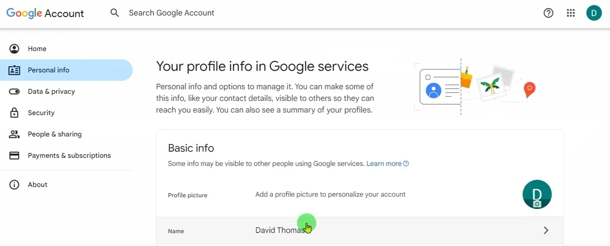Click 'Your profile info in Google services' heading
The width and height of the screenshot is (610, 246).
coord(262,66)
